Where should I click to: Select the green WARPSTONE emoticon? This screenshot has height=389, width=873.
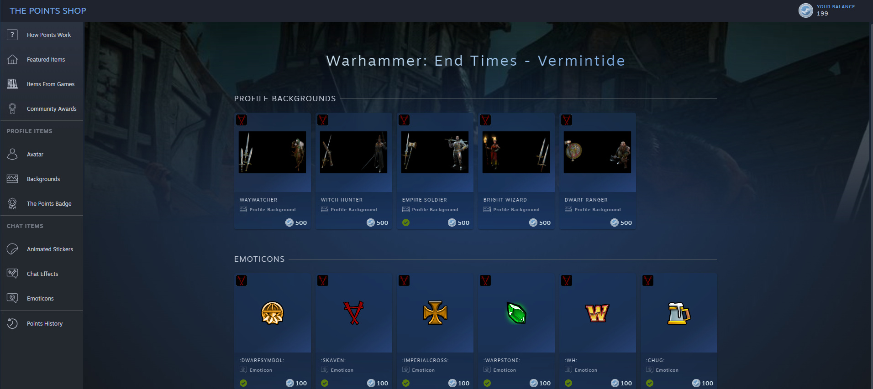click(516, 313)
